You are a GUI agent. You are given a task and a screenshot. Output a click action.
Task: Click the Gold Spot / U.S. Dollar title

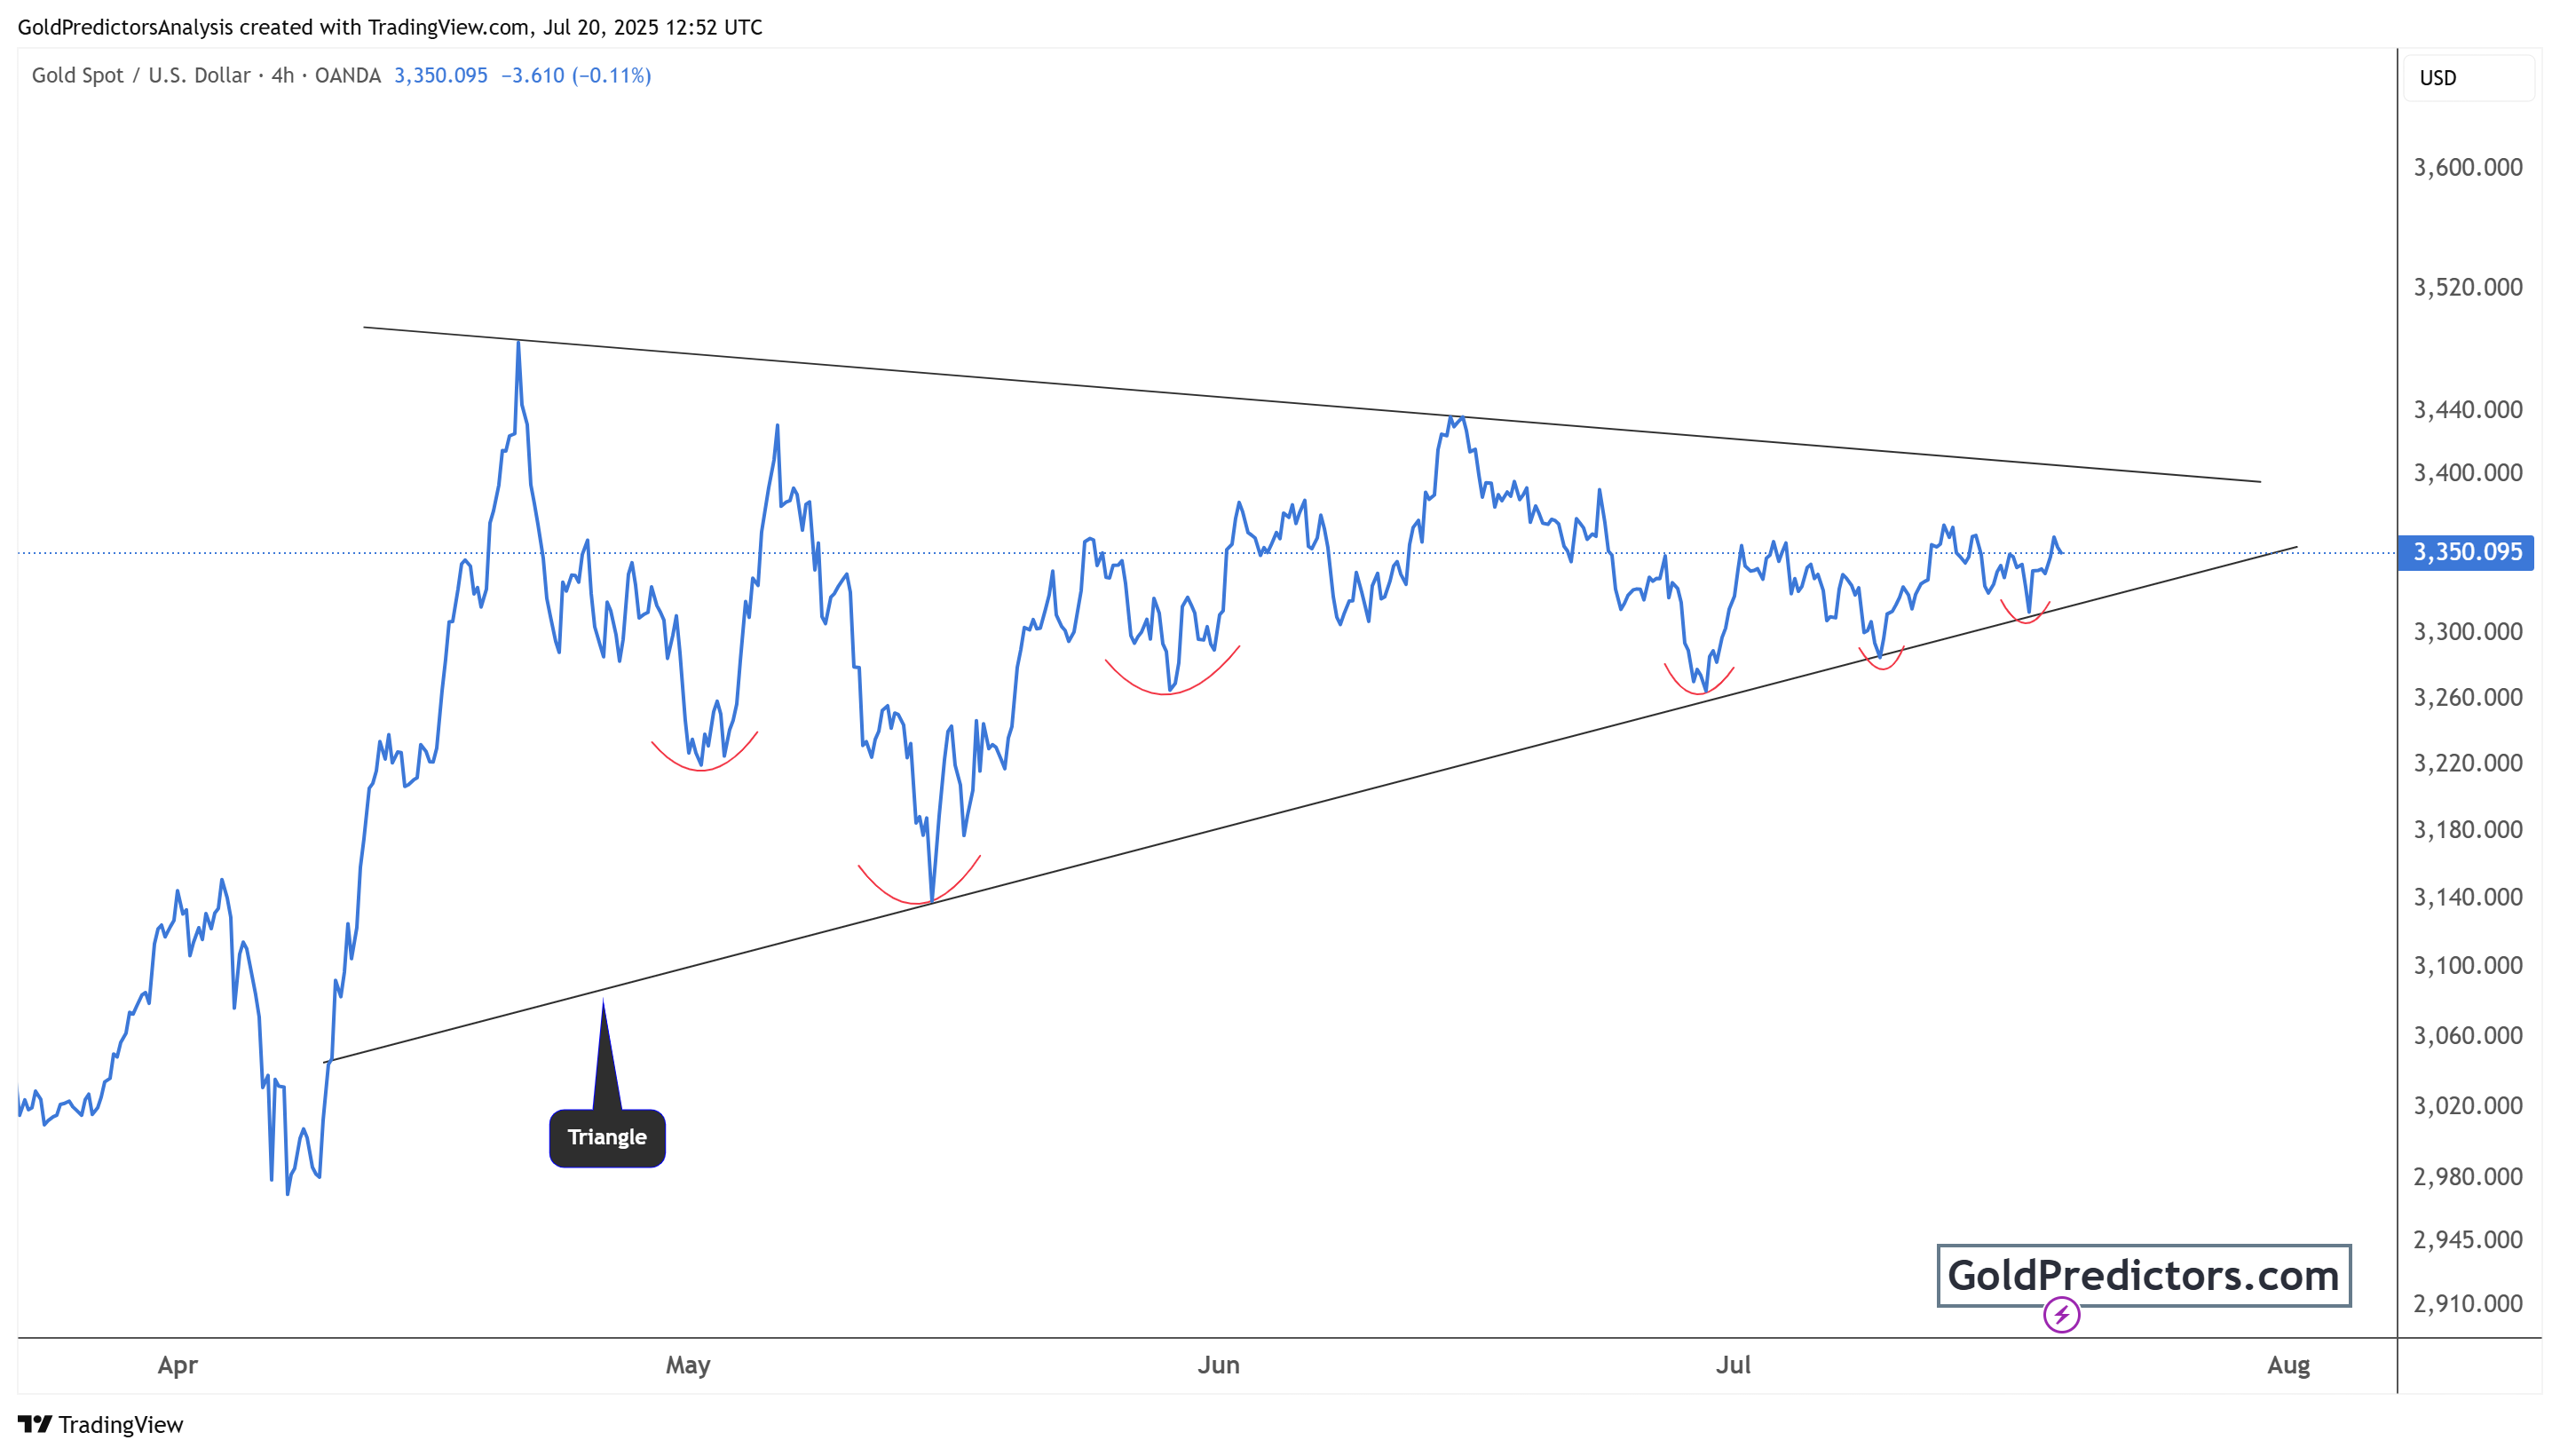(140, 76)
